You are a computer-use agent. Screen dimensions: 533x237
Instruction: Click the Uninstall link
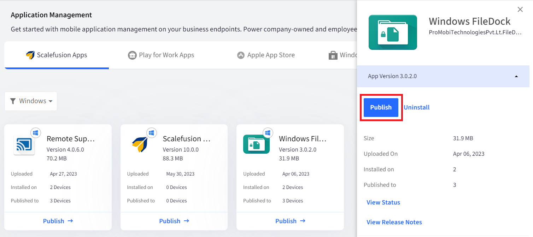point(417,107)
